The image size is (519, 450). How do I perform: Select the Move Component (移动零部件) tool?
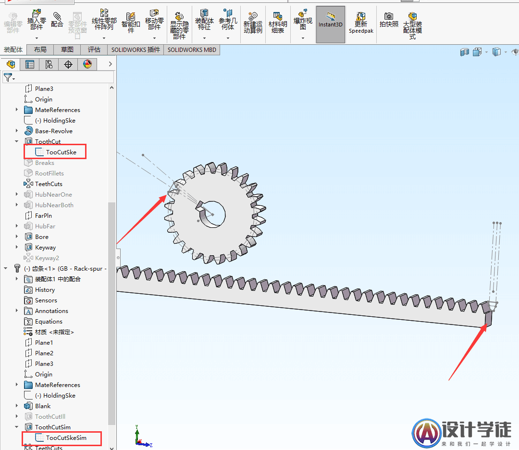click(154, 20)
